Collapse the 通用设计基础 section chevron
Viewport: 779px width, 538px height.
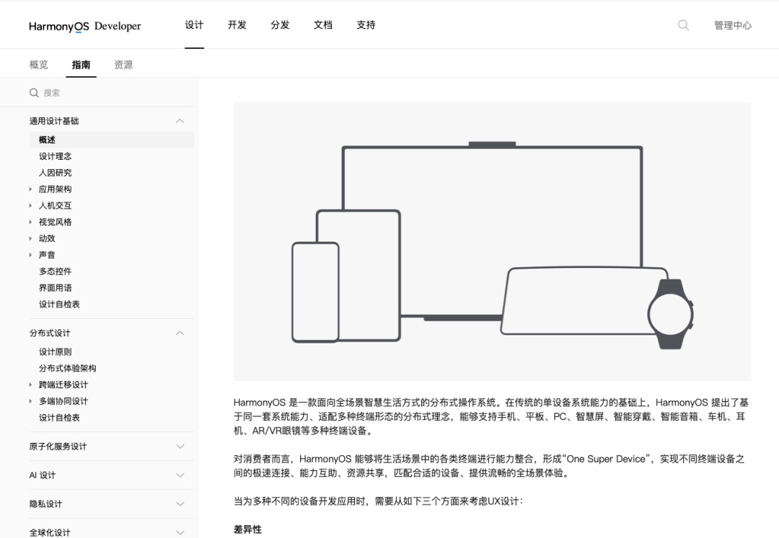pyautogui.click(x=180, y=121)
